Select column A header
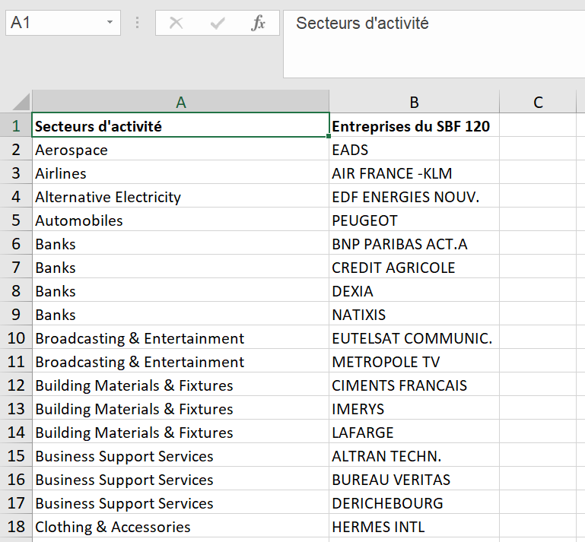 (180, 103)
